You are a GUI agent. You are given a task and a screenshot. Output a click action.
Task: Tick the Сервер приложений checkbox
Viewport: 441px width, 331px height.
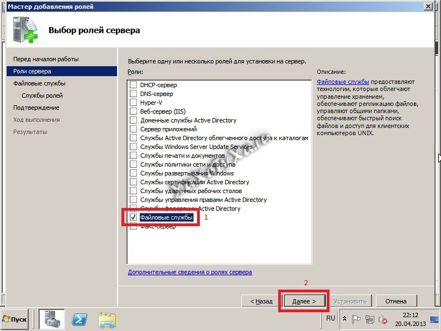click(134, 129)
